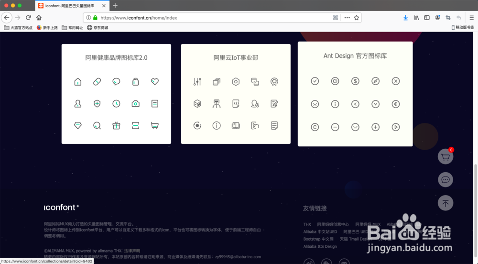This screenshot has width=478, height=264.
Task: Select the sliders equalizer icon in IoT card
Action: tap(197, 82)
